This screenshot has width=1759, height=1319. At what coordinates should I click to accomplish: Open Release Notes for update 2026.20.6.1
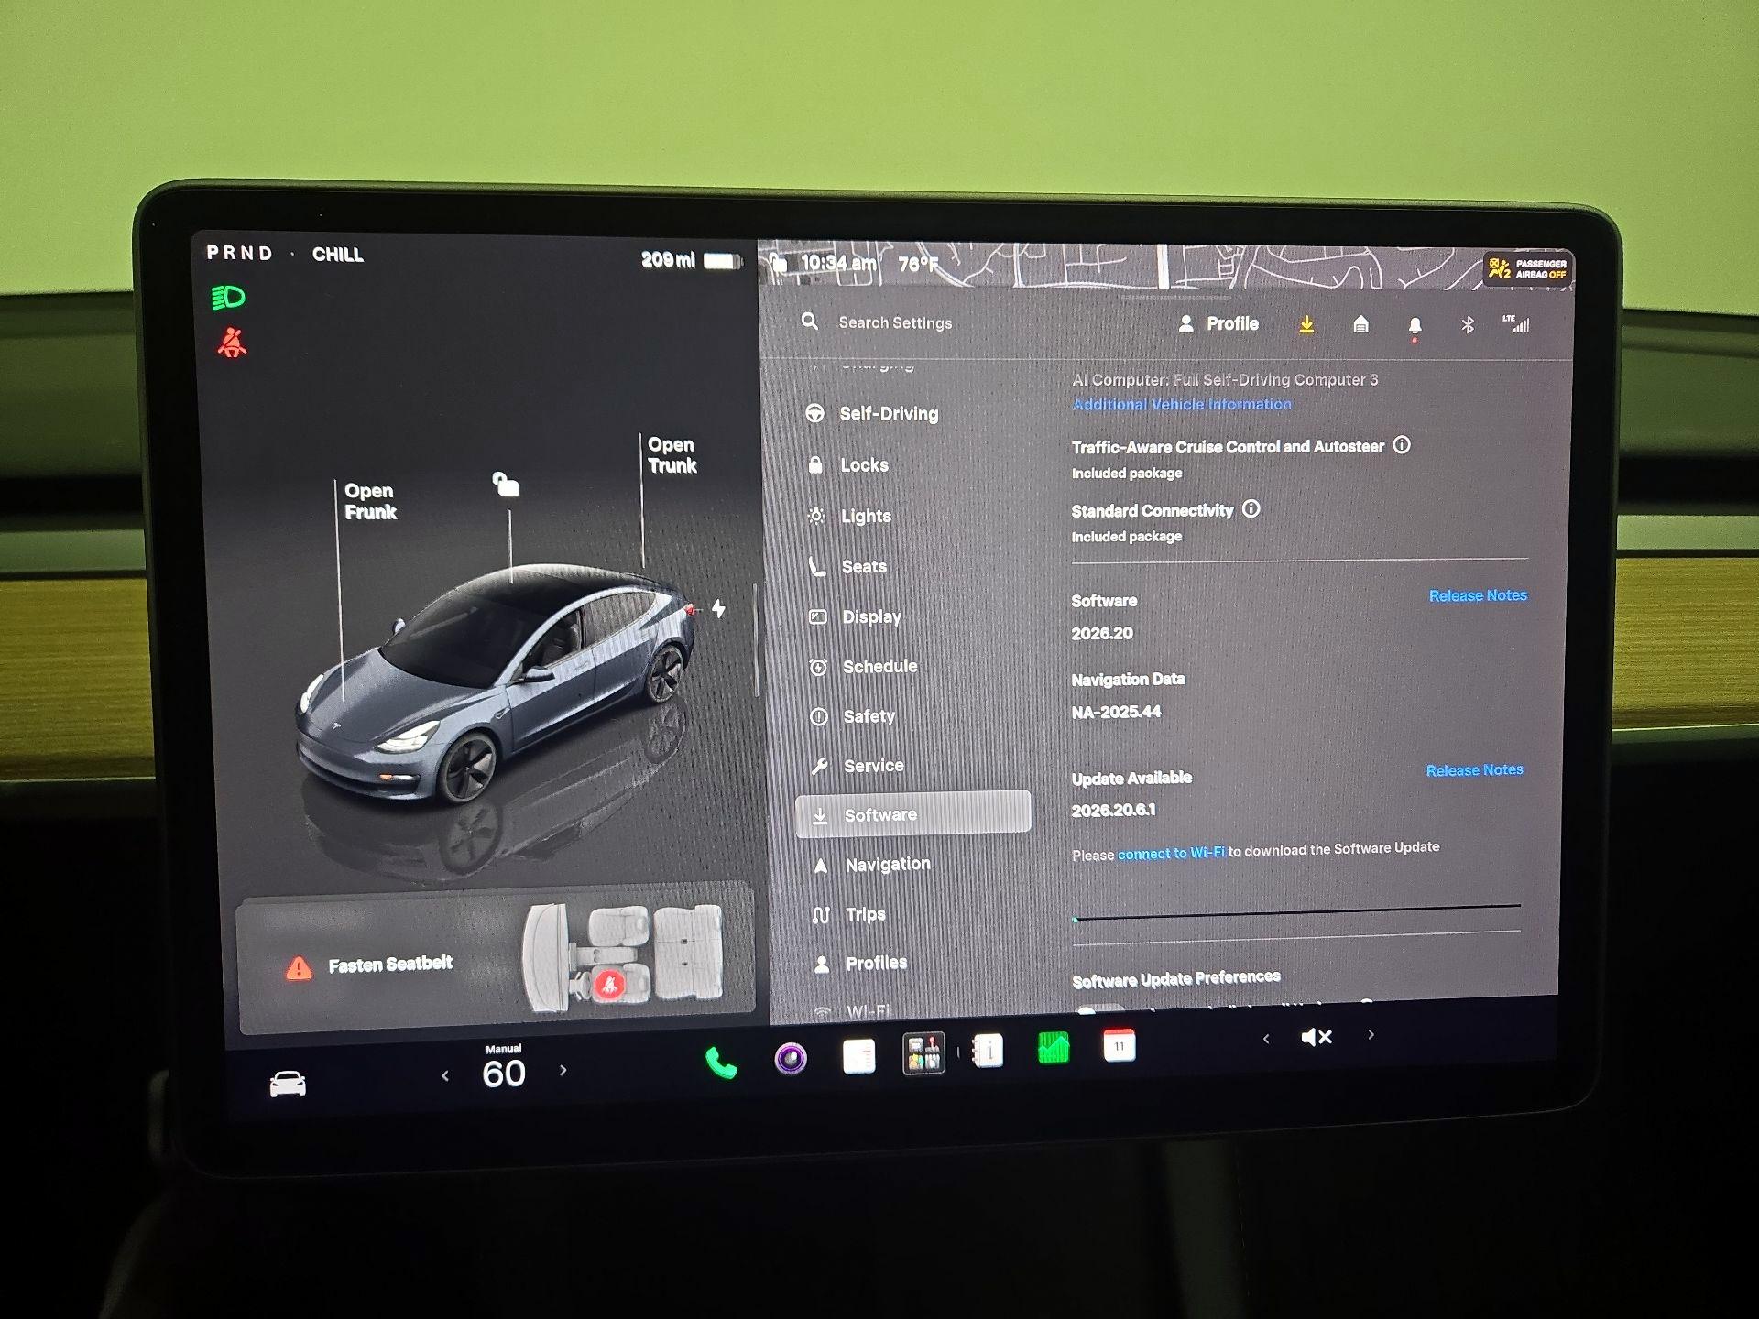1474,770
